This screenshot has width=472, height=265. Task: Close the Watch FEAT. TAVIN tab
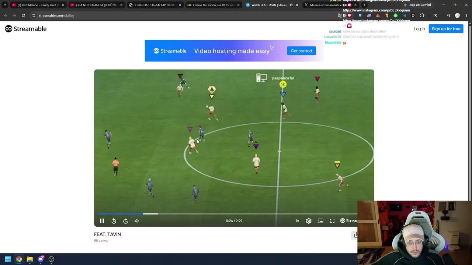pos(297,5)
